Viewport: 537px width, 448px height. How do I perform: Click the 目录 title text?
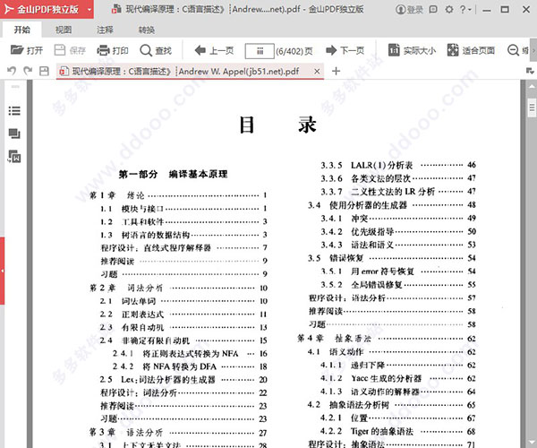tap(277, 125)
